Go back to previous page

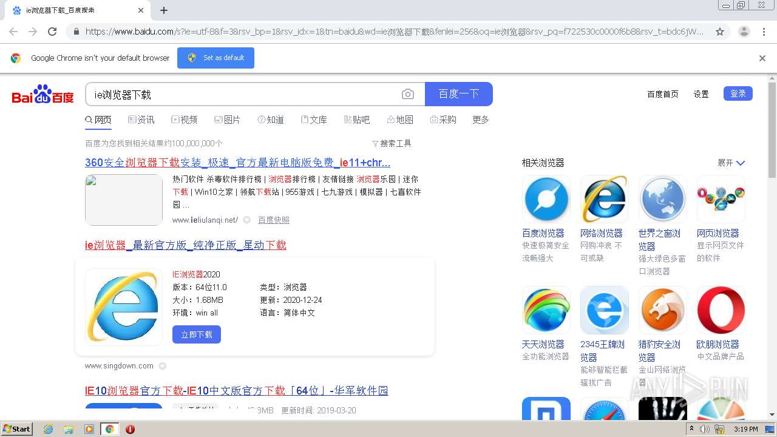pyautogui.click(x=13, y=32)
